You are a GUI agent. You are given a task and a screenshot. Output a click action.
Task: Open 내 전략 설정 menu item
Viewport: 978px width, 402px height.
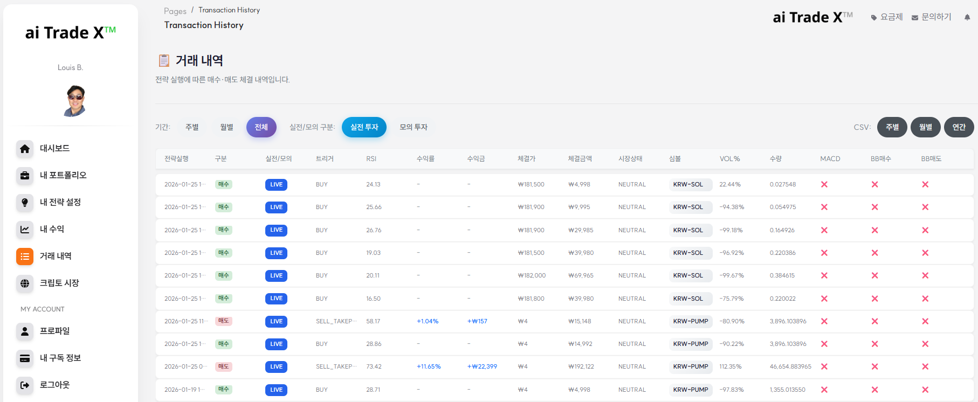(x=60, y=203)
